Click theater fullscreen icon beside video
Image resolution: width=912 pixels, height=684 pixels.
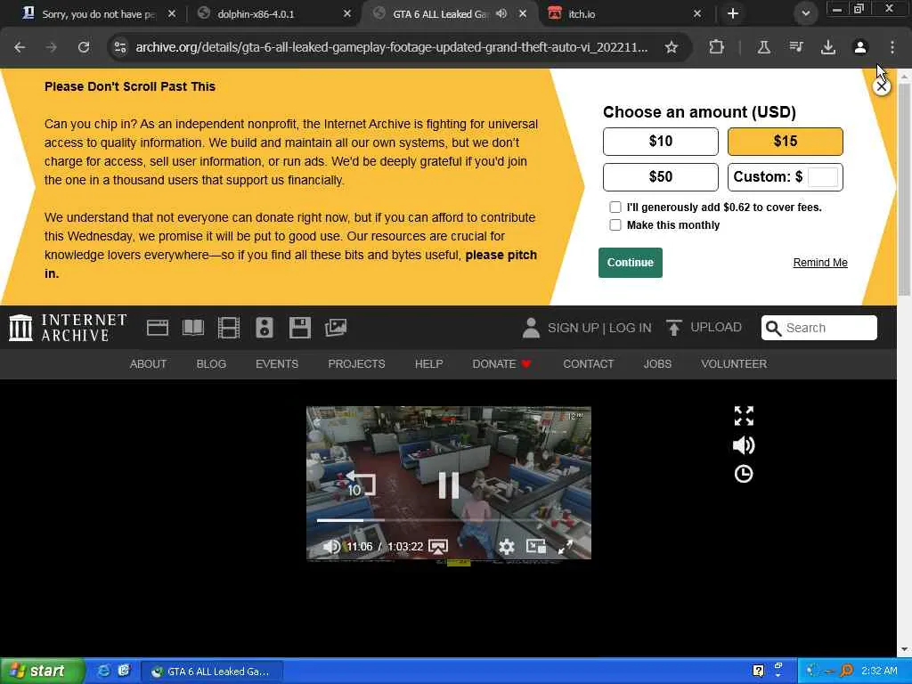pyautogui.click(x=744, y=416)
